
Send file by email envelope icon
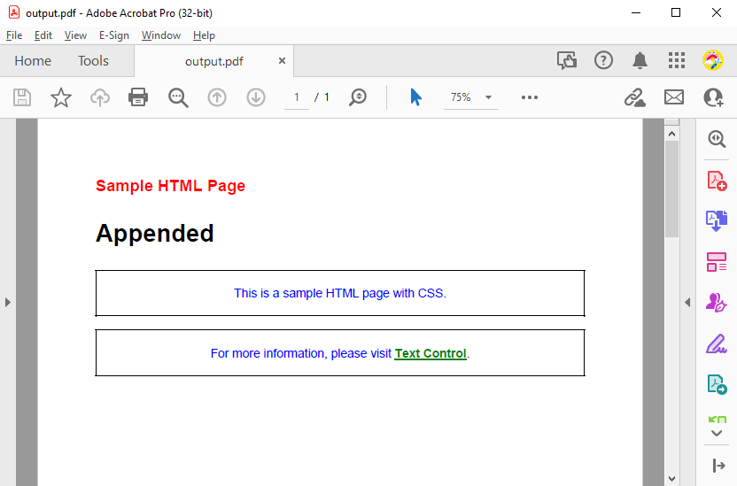click(673, 97)
